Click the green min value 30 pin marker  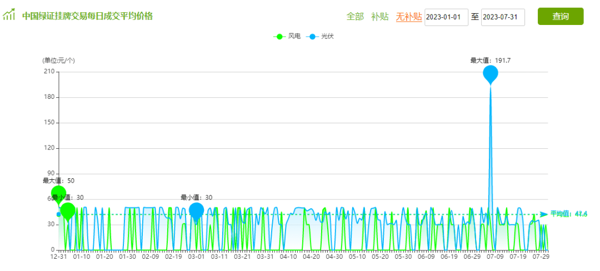point(68,210)
